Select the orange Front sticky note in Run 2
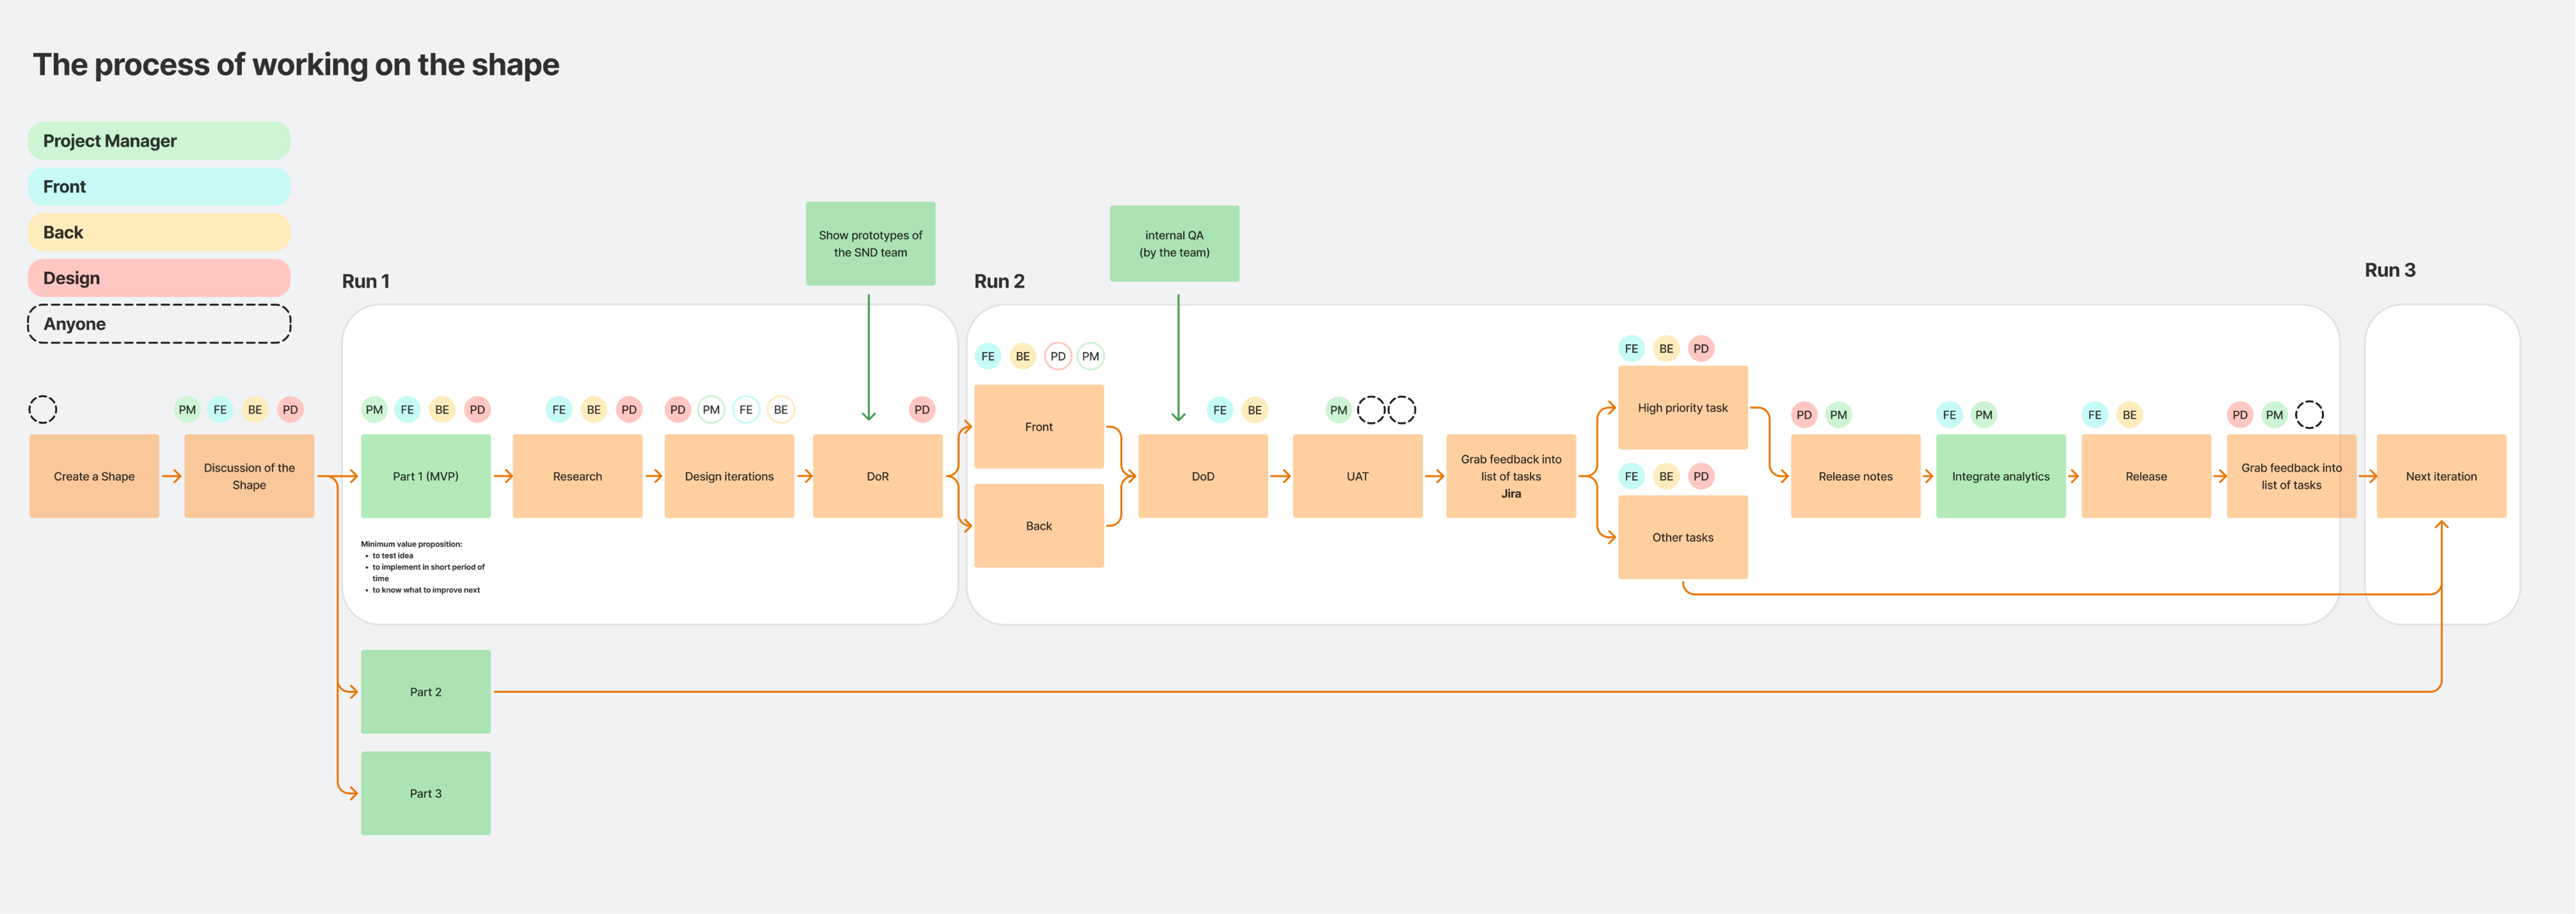The image size is (2576, 914). (x=1039, y=426)
